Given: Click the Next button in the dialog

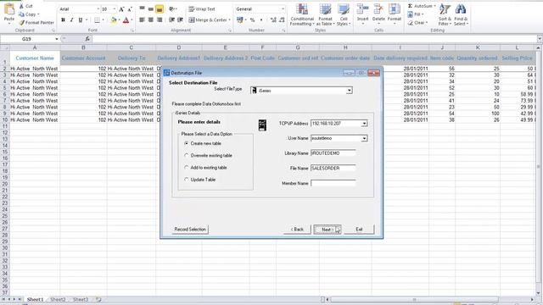Looking at the screenshot, I should click(327, 230).
